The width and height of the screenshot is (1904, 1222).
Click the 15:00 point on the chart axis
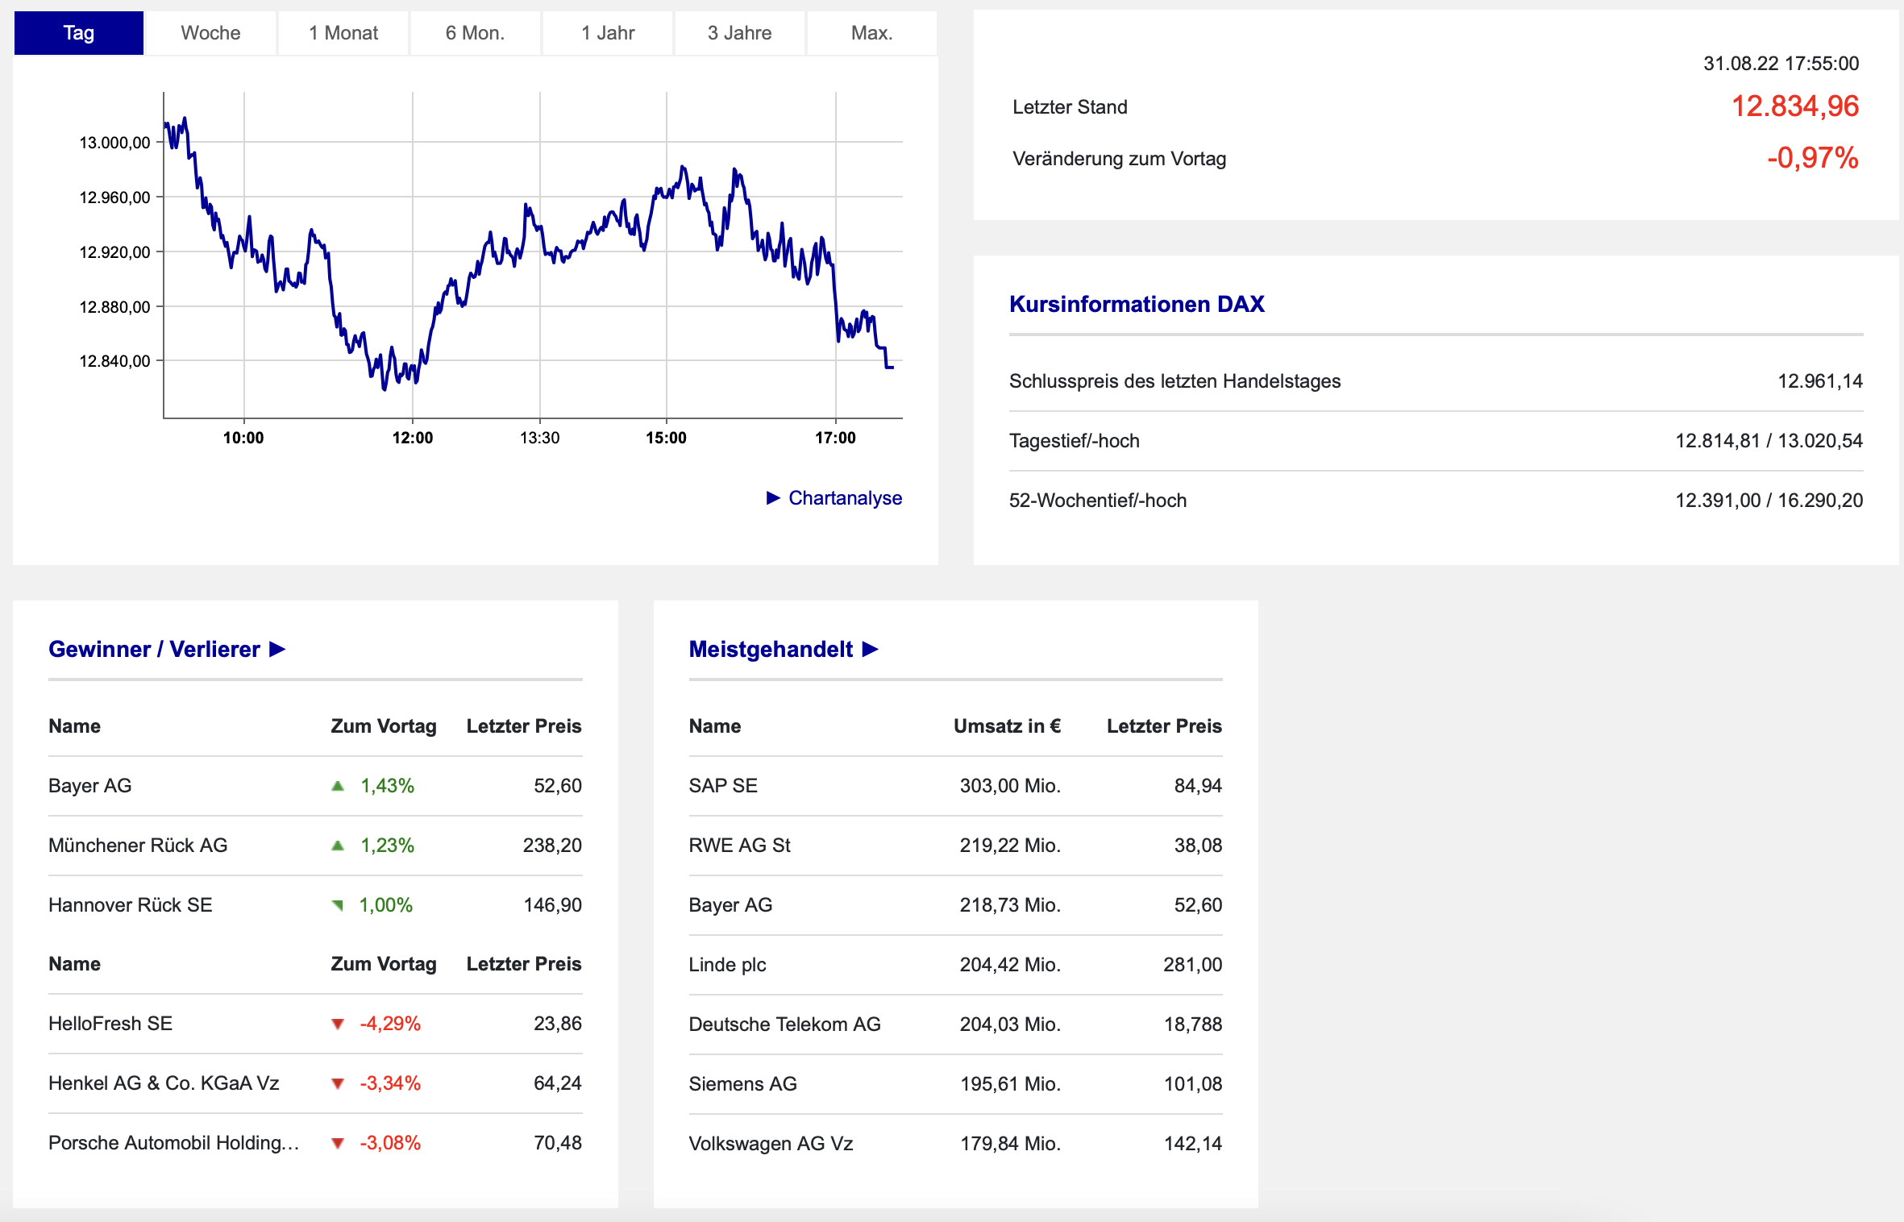pyautogui.click(x=666, y=438)
